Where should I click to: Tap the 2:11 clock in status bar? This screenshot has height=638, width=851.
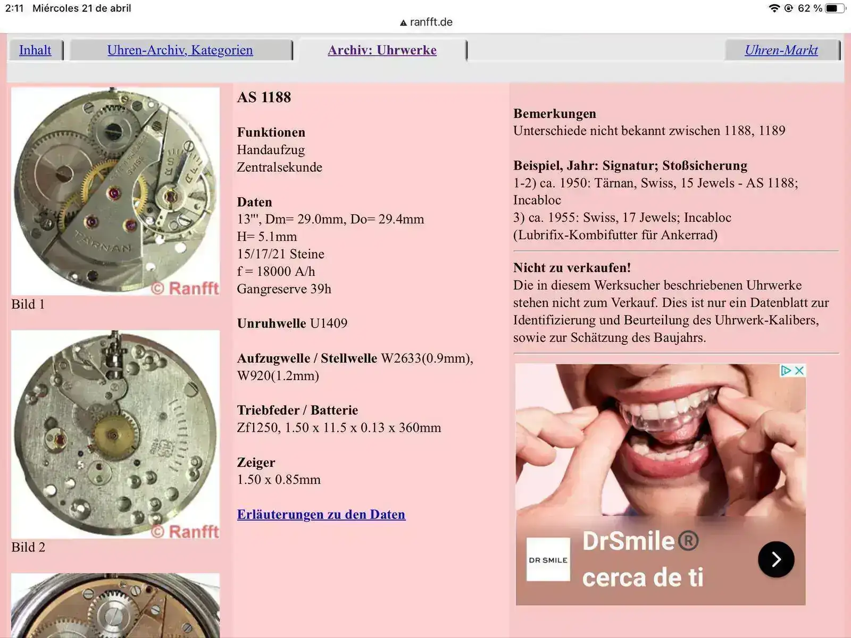click(14, 8)
